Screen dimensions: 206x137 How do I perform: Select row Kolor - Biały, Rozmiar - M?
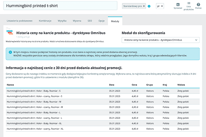[x=103, y=102]
